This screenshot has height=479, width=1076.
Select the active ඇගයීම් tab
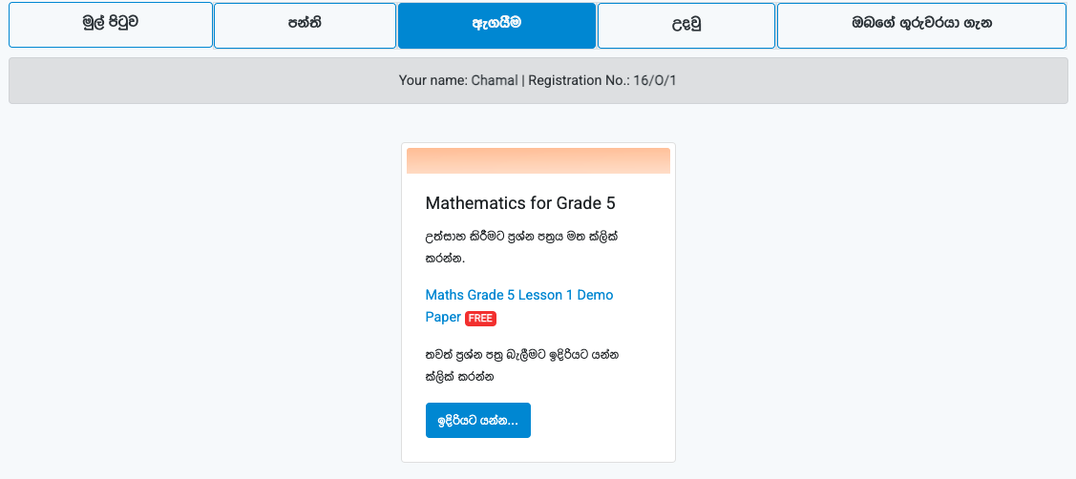click(x=496, y=26)
